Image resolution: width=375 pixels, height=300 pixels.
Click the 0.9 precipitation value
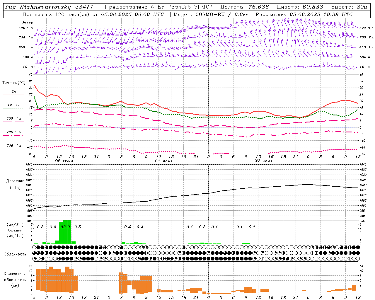pyautogui.click(x=53, y=227)
